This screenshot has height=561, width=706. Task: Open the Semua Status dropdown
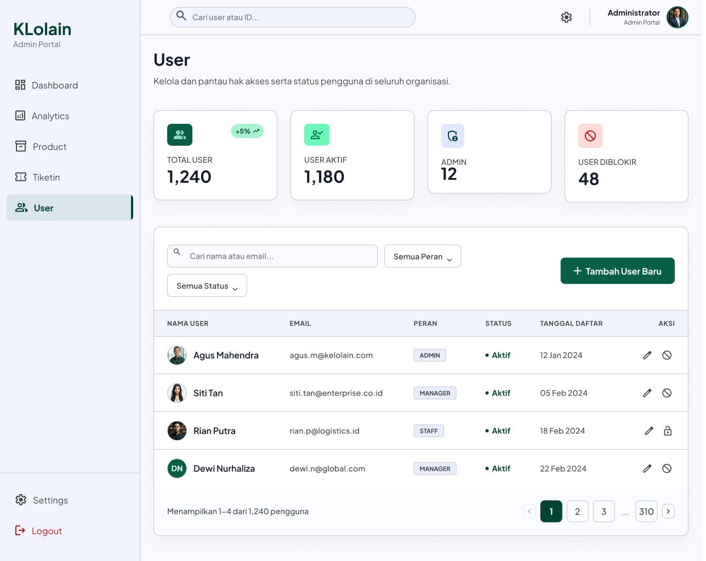[x=207, y=285]
